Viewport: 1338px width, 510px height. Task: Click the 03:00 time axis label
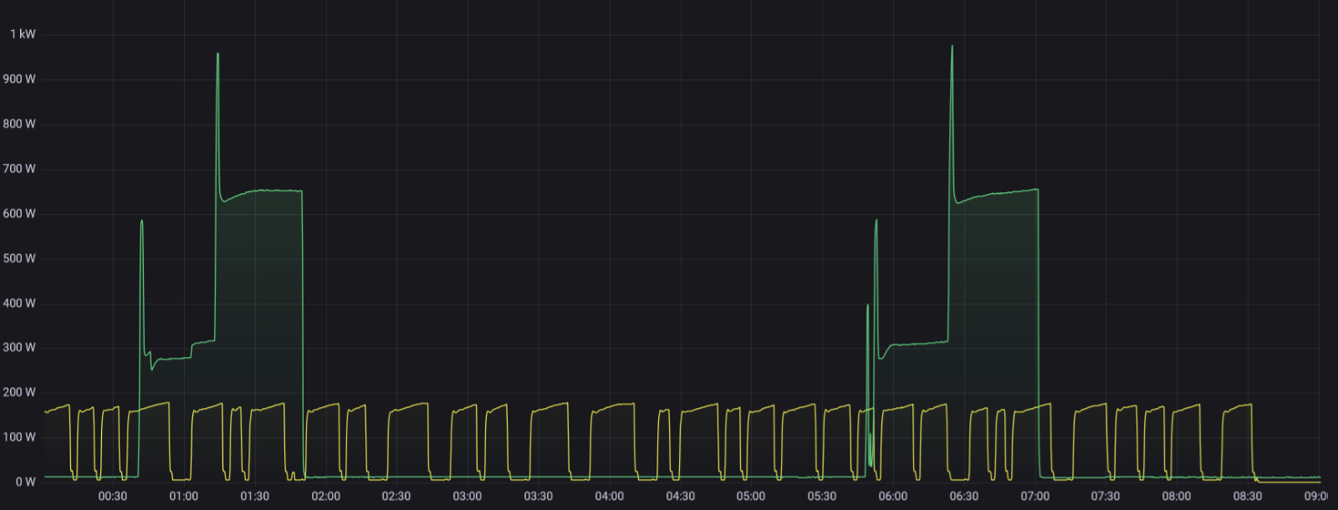(x=467, y=497)
